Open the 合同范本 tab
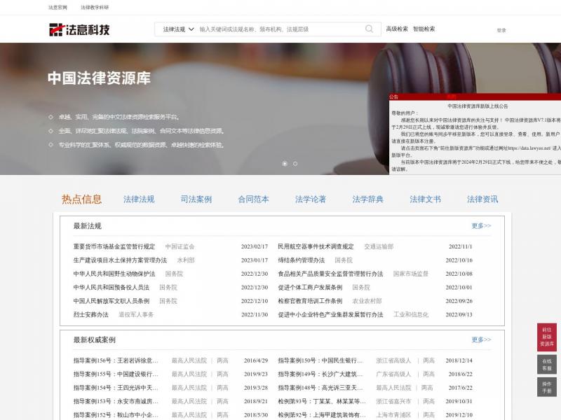The height and width of the screenshot is (420, 561). [x=253, y=199]
